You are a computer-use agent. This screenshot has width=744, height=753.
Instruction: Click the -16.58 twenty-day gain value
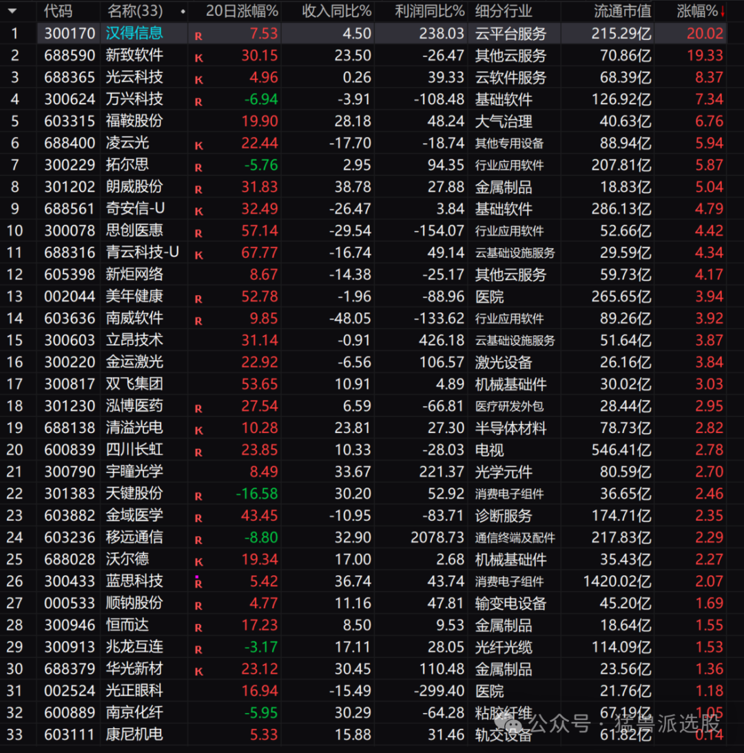point(257,494)
